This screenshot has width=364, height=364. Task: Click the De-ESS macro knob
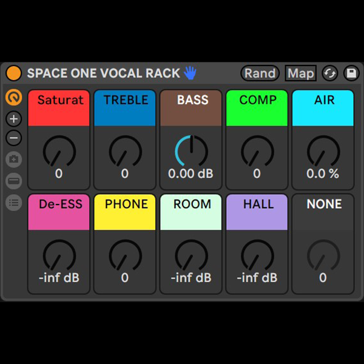pyautogui.click(x=59, y=255)
